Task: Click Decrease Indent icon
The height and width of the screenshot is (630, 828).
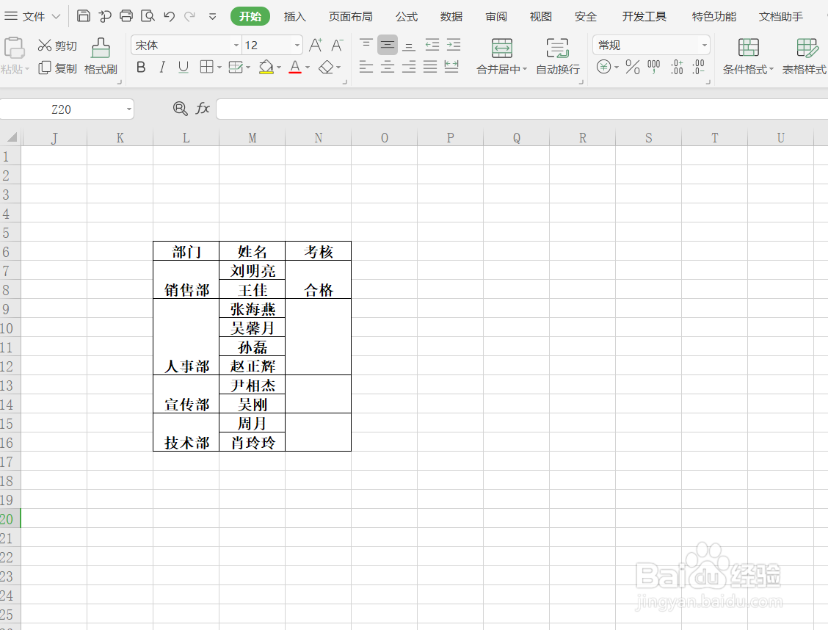Action: (432, 46)
